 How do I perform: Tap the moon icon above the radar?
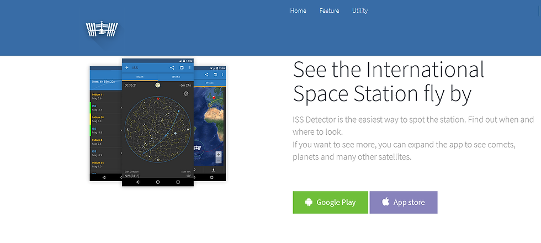coord(158,85)
